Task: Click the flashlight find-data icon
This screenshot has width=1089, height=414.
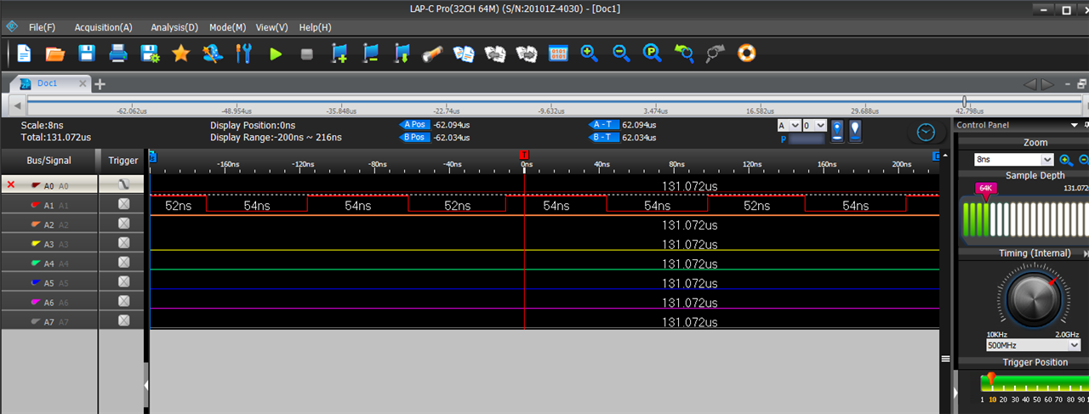Action: (x=432, y=54)
